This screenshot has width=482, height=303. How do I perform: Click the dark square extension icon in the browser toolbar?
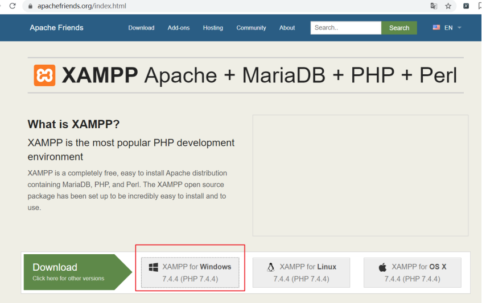pos(466,6)
